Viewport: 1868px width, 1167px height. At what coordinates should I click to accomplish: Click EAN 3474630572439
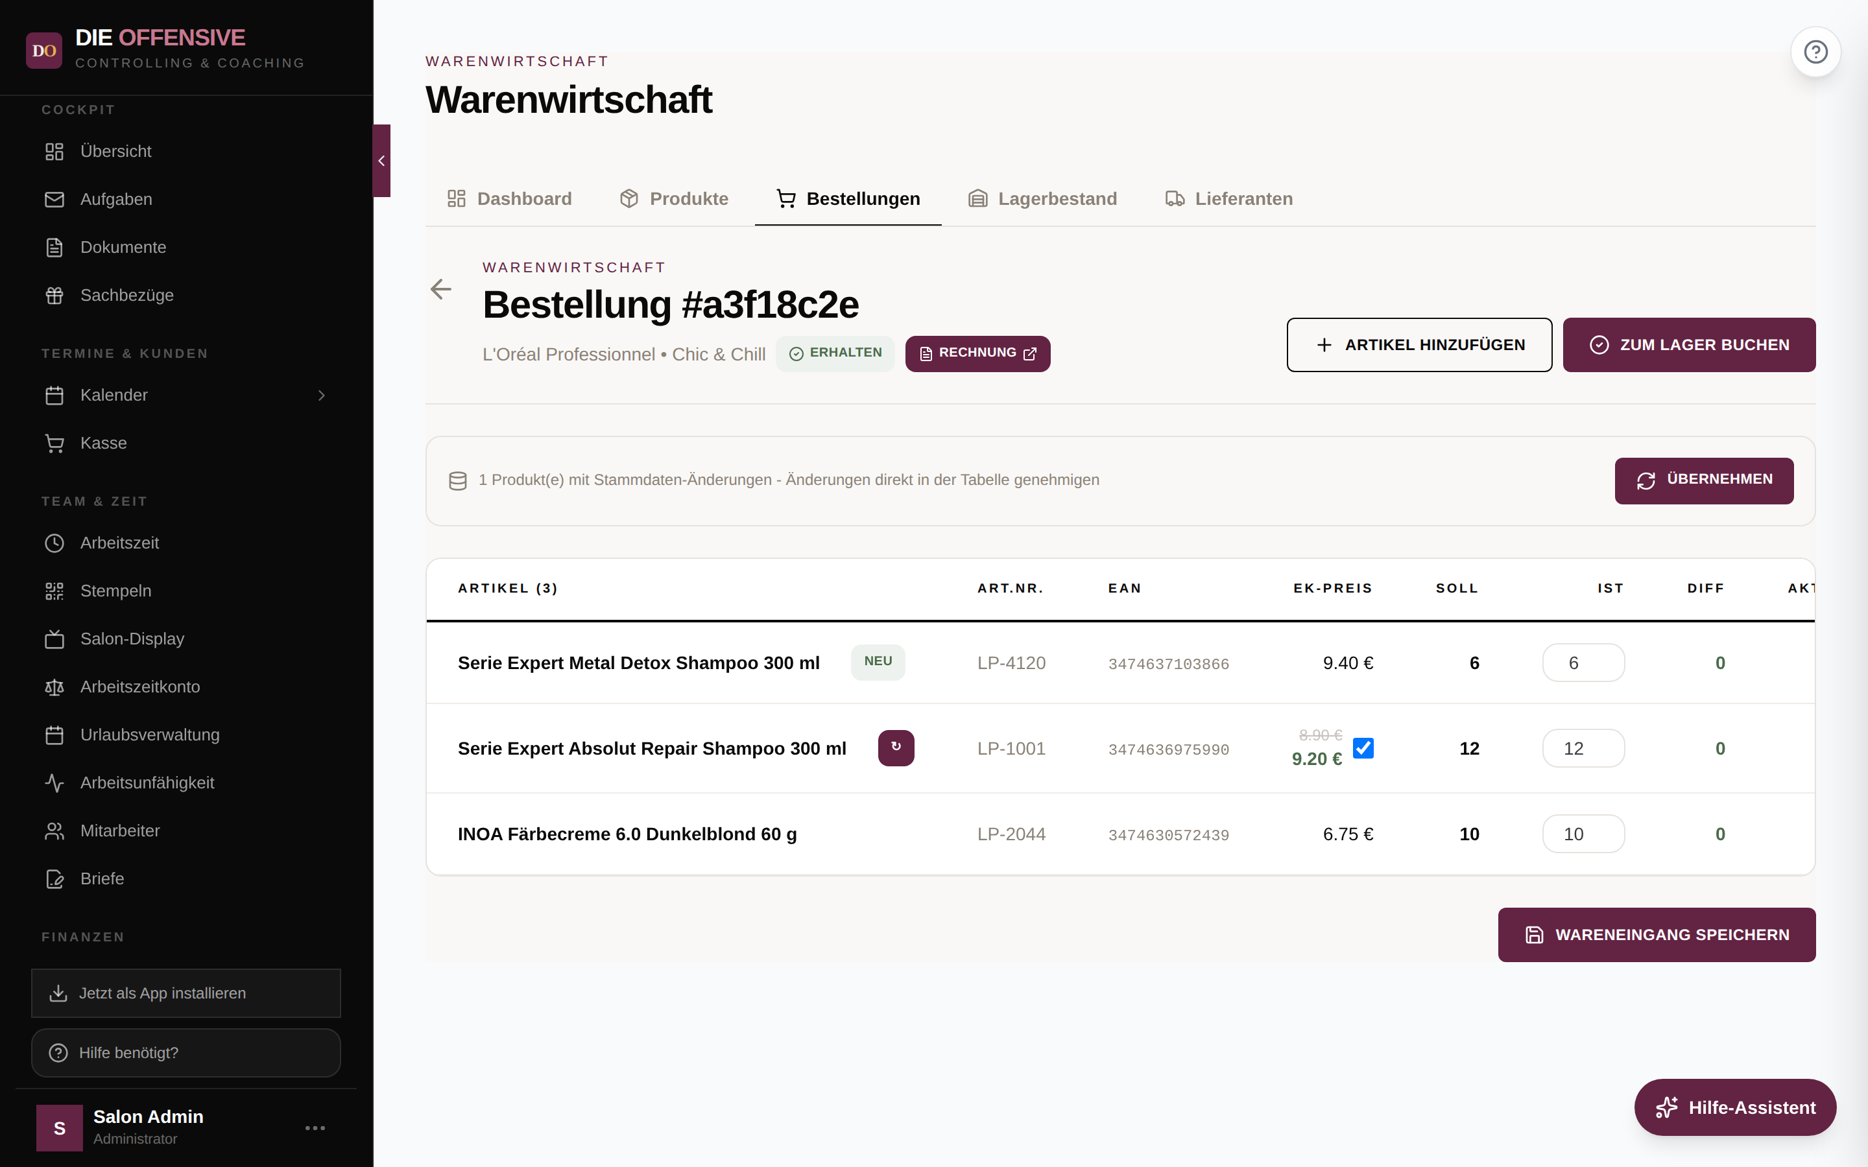pyautogui.click(x=1169, y=835)
